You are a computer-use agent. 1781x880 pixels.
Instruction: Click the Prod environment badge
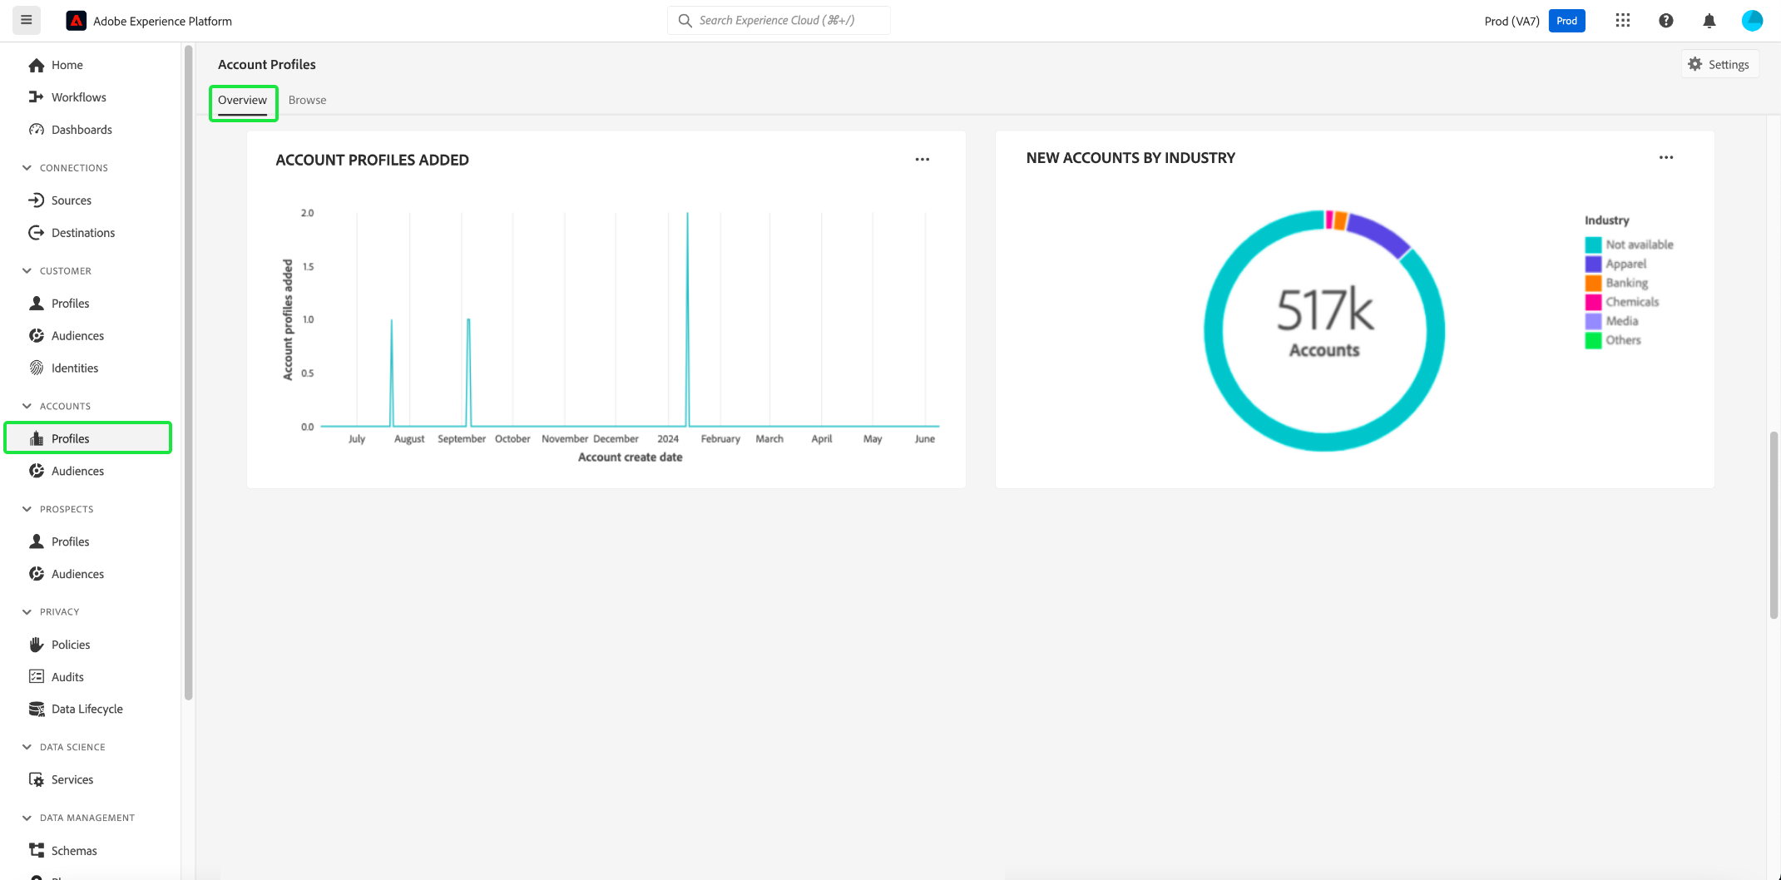pos(1566,21)
